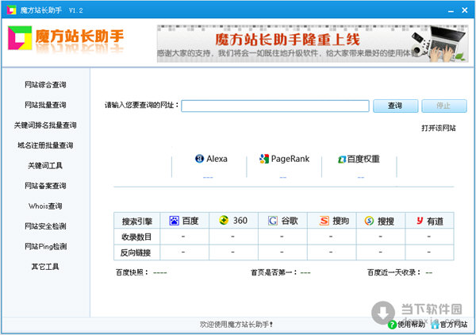
Task: Click the 首页是否第一 label
Action: 274,272
